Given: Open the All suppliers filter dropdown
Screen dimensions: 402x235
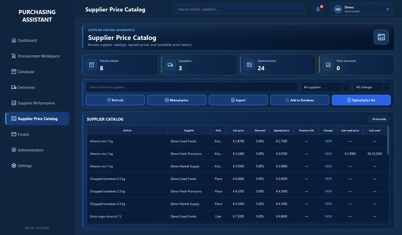Looking at the screenshot, I should pos(325,87).
